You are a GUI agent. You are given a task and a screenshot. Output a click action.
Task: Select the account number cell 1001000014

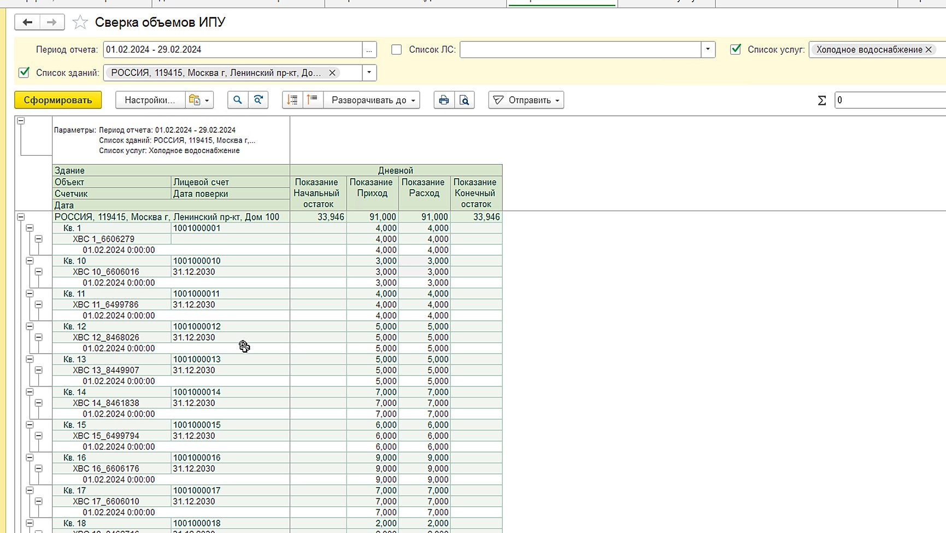(231, 392)
